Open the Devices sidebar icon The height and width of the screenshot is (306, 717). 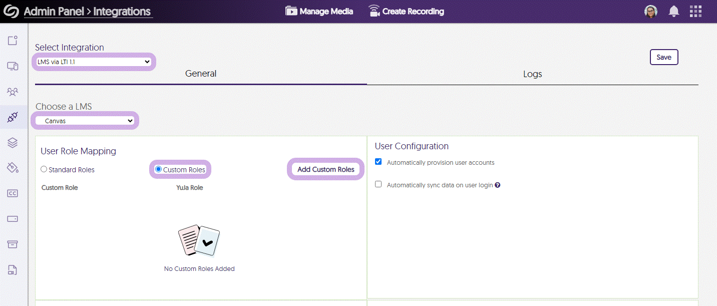[x=13, y=66]
